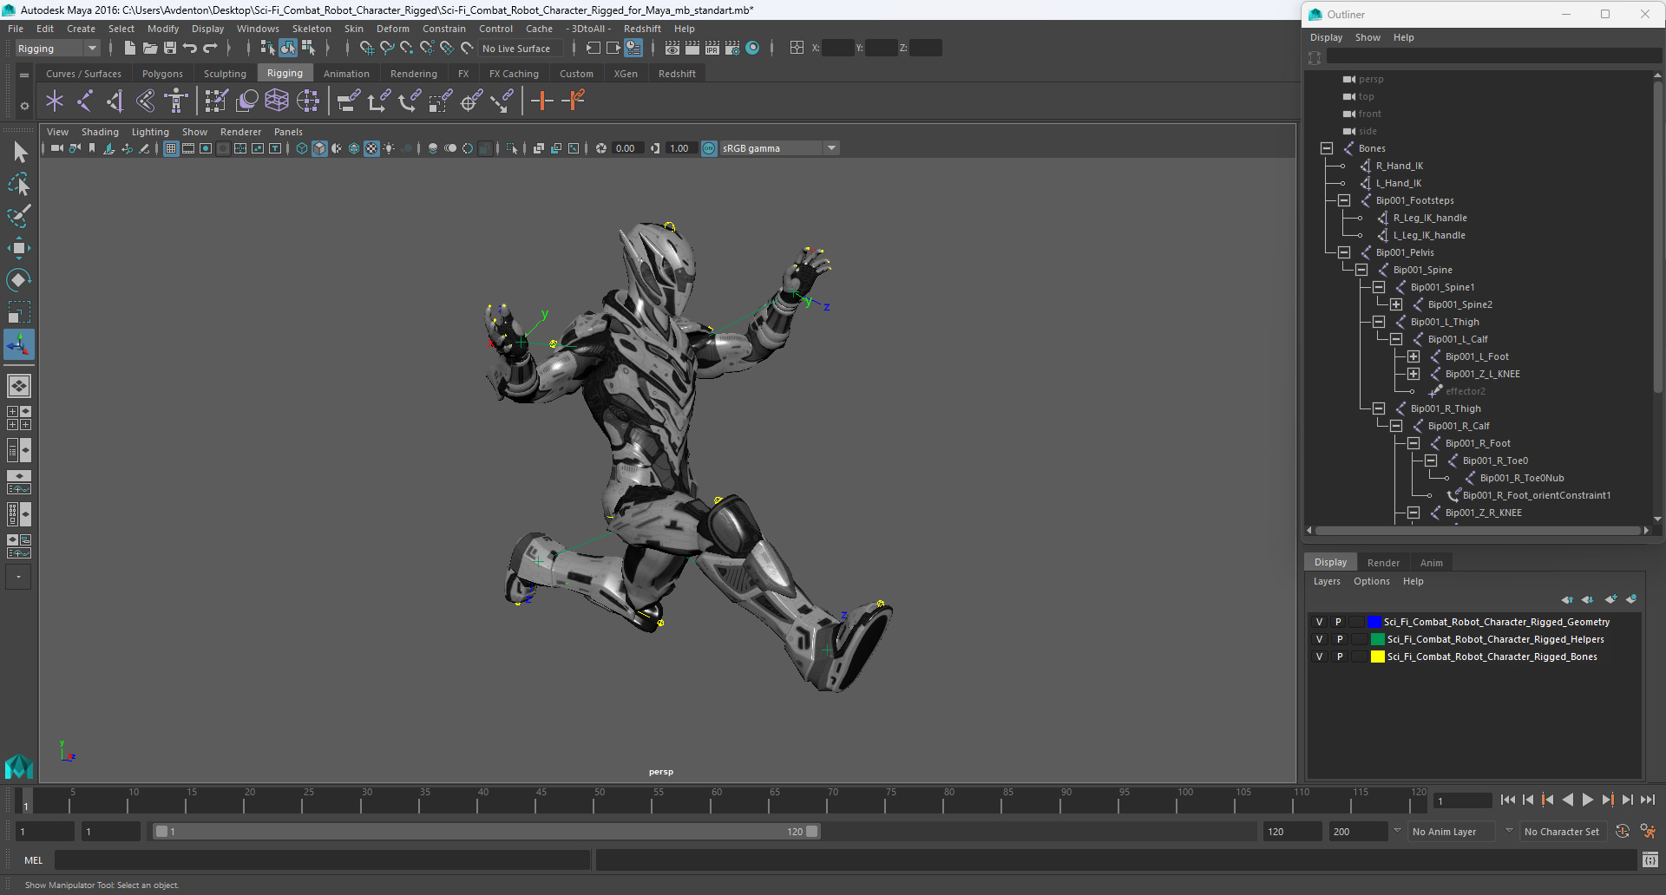Screen dimensions: 1666x895
Task: Click the Show Manipulator tool icon
Action: click(19, 344)
